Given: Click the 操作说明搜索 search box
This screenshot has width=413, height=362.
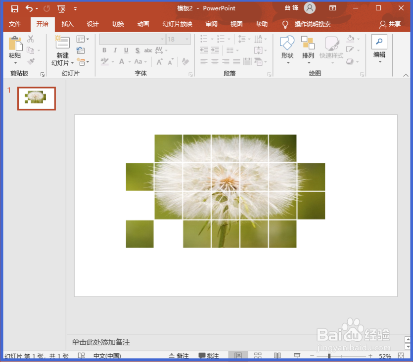Looking at the screenshot, I should 312,24.
